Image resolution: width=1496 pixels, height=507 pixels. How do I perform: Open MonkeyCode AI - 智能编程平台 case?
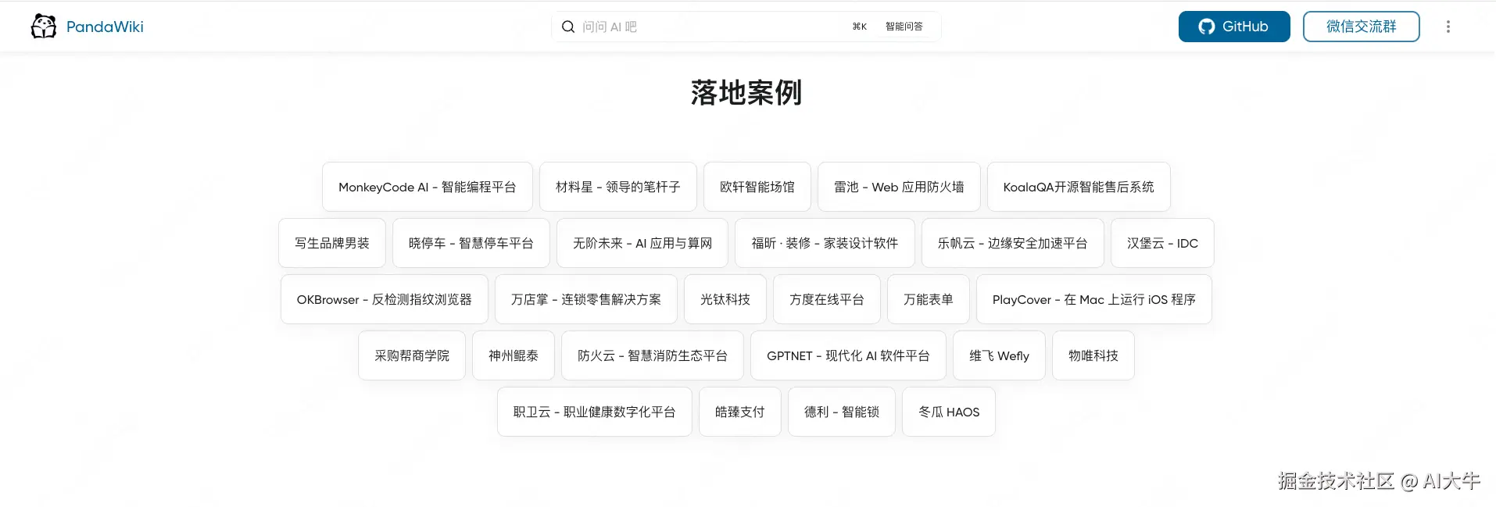(x=428, y=187)
